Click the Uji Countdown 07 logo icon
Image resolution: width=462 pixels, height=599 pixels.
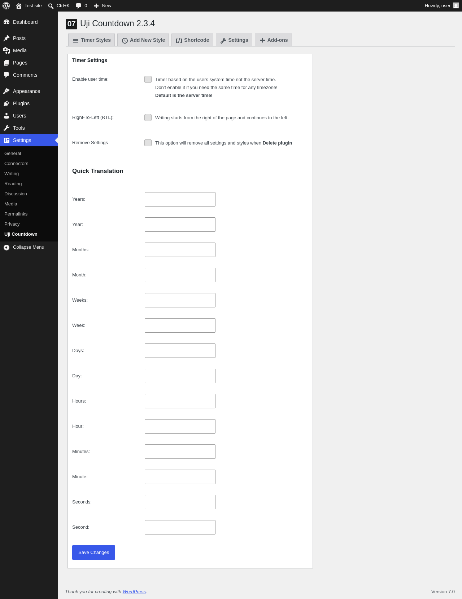71,24
